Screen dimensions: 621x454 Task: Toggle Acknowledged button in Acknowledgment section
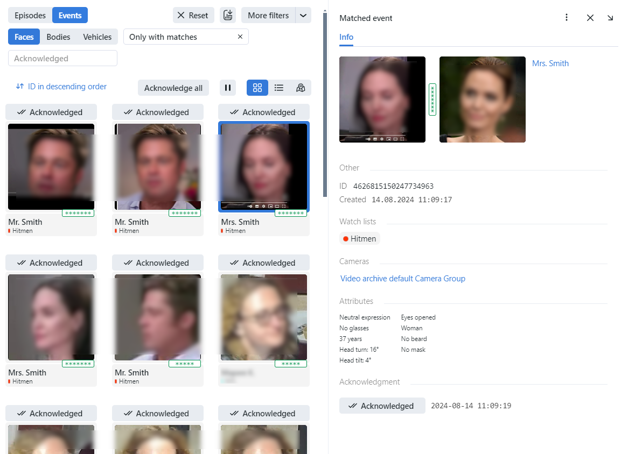click(382, 406)
